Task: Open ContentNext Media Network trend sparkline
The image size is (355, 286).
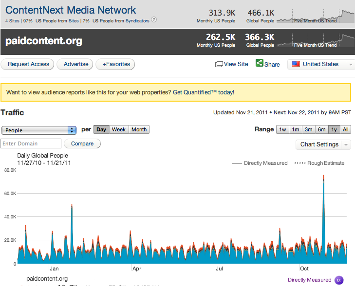Action: [316, 16]
